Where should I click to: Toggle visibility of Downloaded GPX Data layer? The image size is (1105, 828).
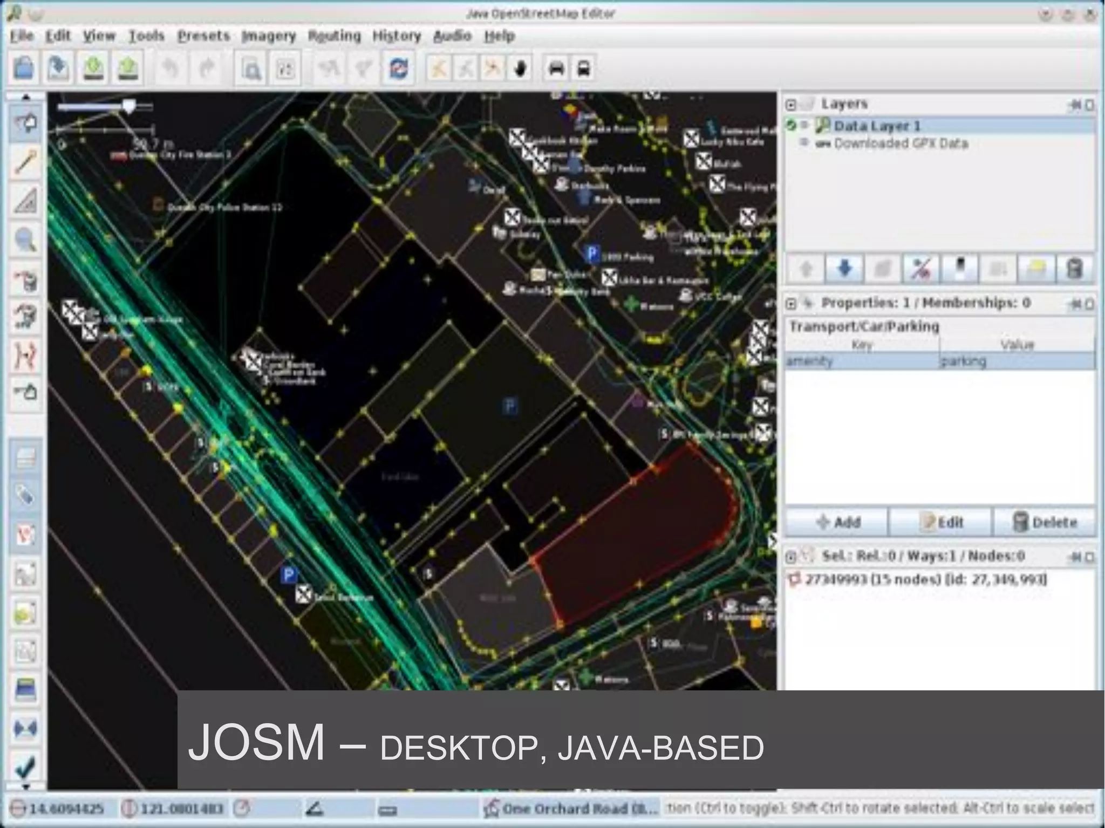[804, 143]
